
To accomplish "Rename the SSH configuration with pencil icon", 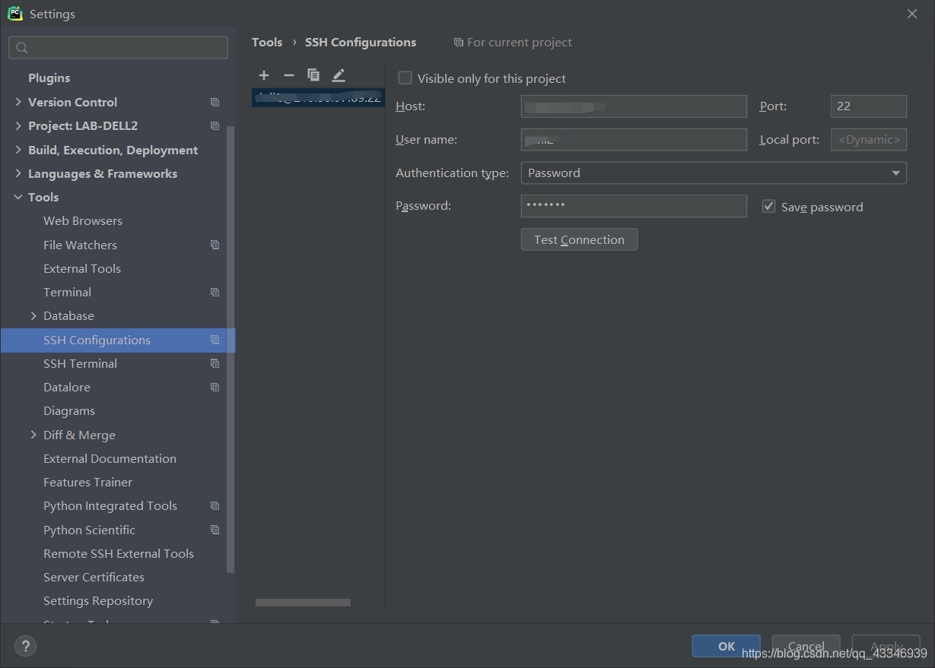I will click(339, 75).
